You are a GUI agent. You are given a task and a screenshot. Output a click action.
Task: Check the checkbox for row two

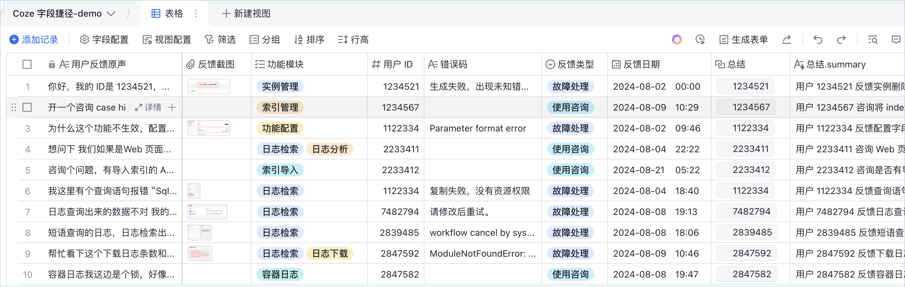pyautogui.click(x=27, y=107)
